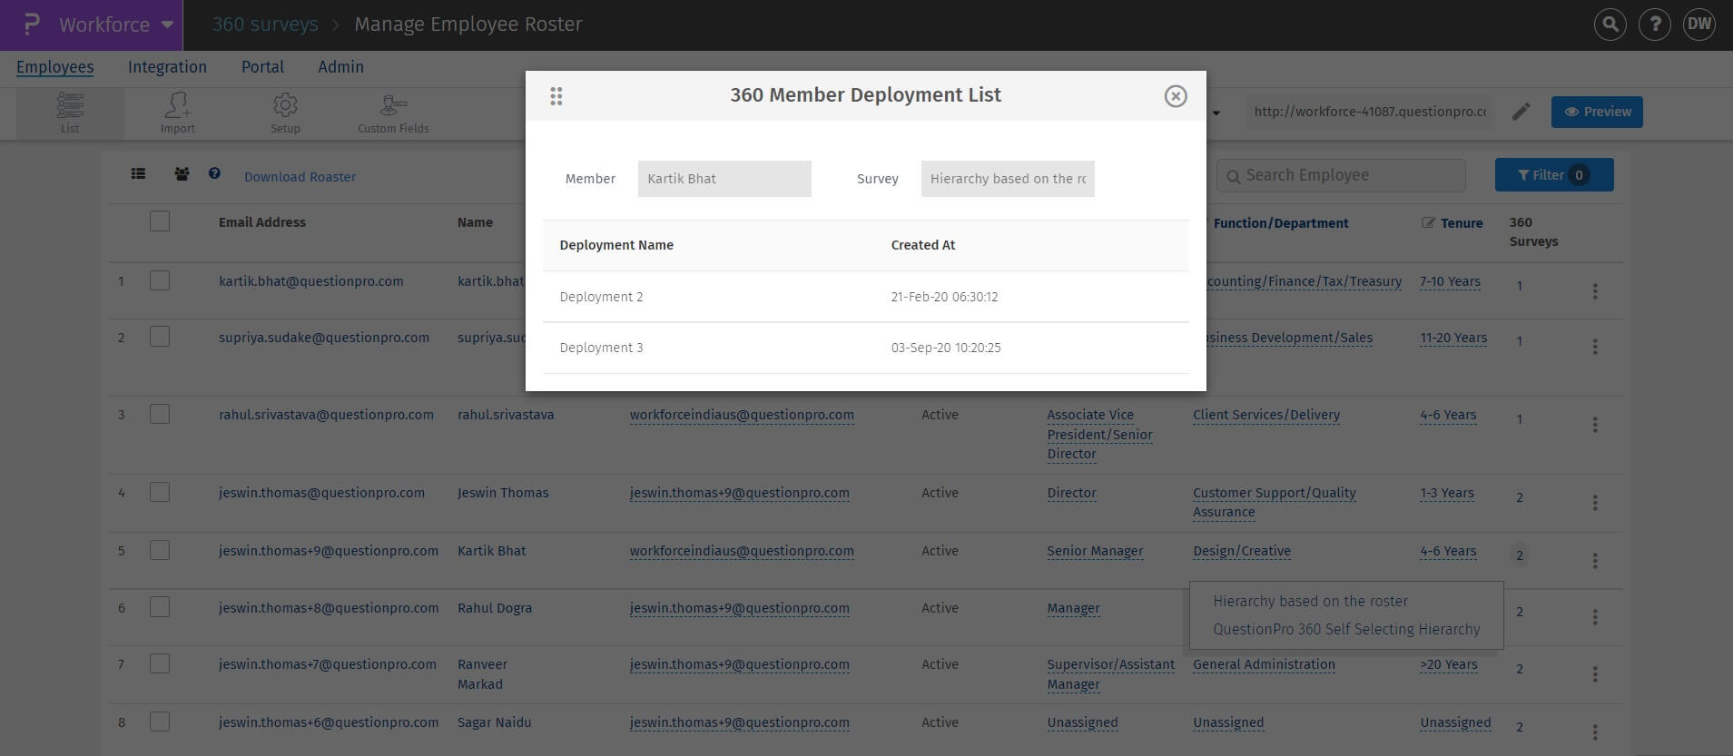Click the edit icon beside Tenure header

click(1428, 223)
